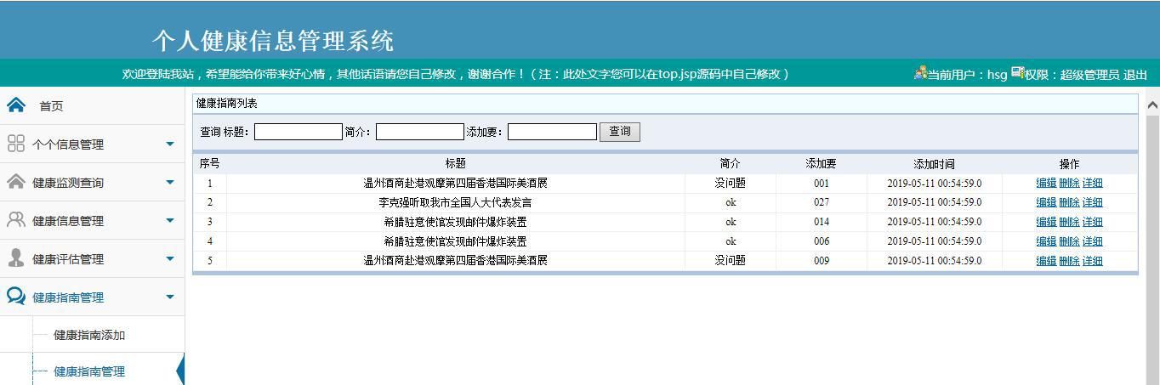Click the people icon for 健康信息管理
The height and width of the screenshot is (385, 1160).
point(16,220)
